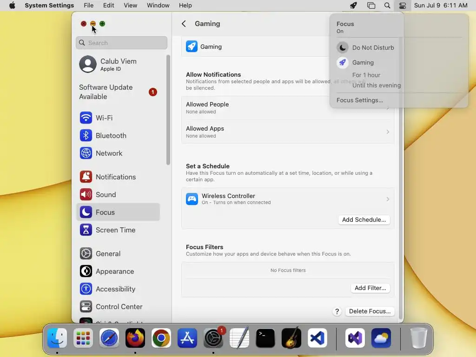Screen dimensions: 476x357
Task: Open Control Center settings
Action: [118, 307]
